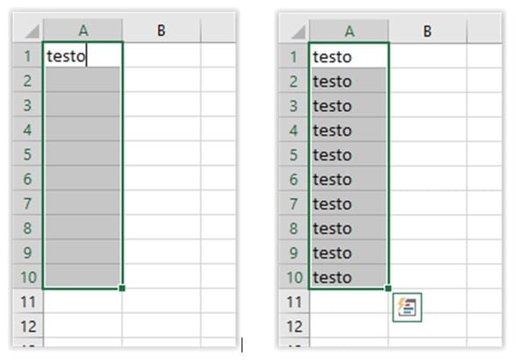This screenshot has height=363, width=520.
Task: Click row 1 header in left sheet
Action: [x=28, y=55]
